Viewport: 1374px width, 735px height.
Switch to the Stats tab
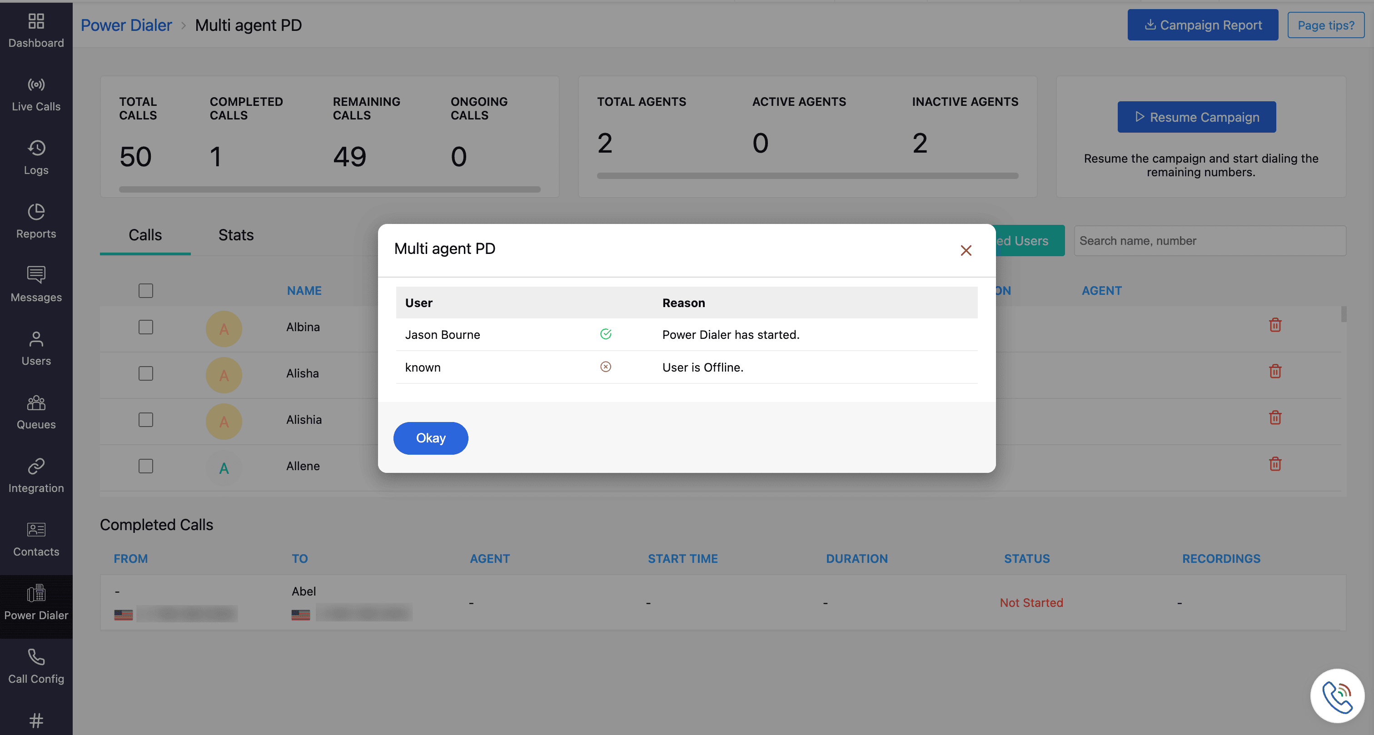[236, 235]
